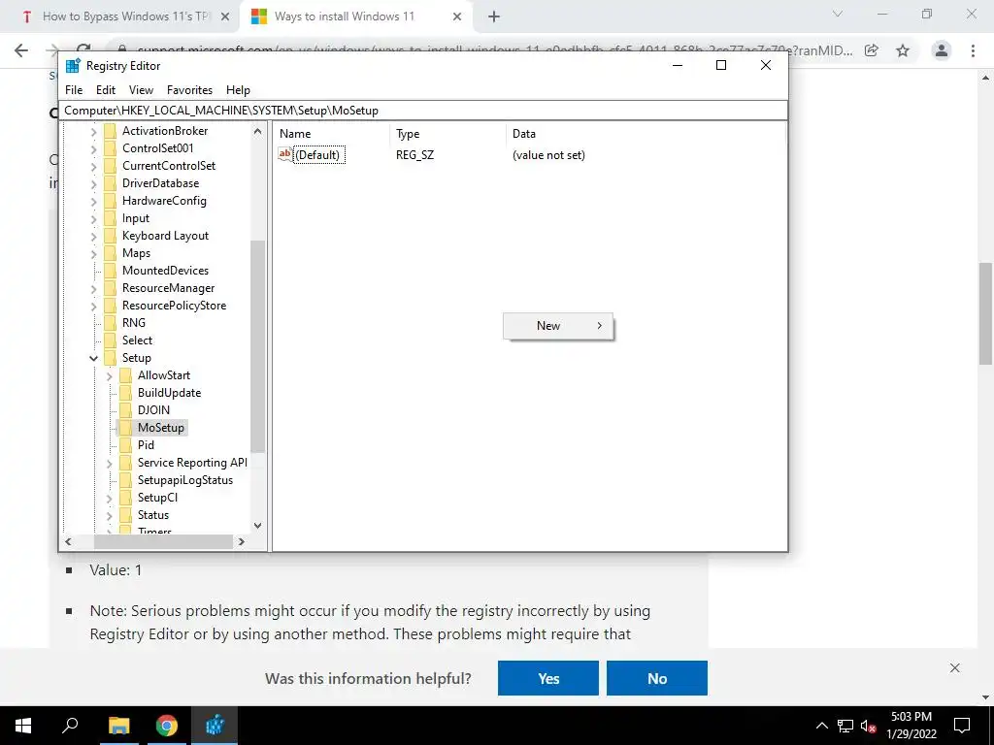Select the ControlSet001 folder icon
Image resolution: width=994 pixels, height=745 pixels.
point(111,148)
